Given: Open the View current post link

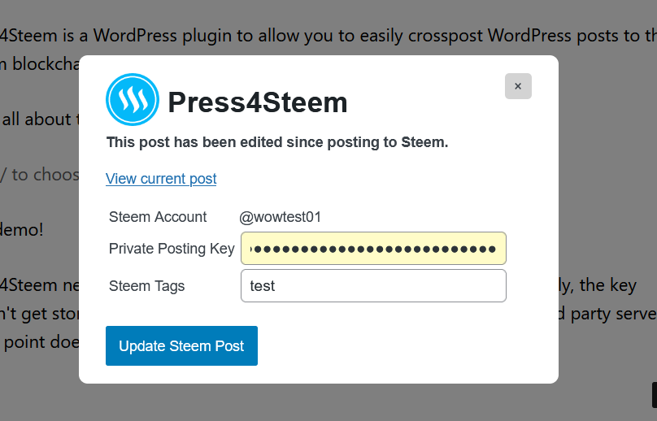Looking at the screenshot, I should 161,179.
